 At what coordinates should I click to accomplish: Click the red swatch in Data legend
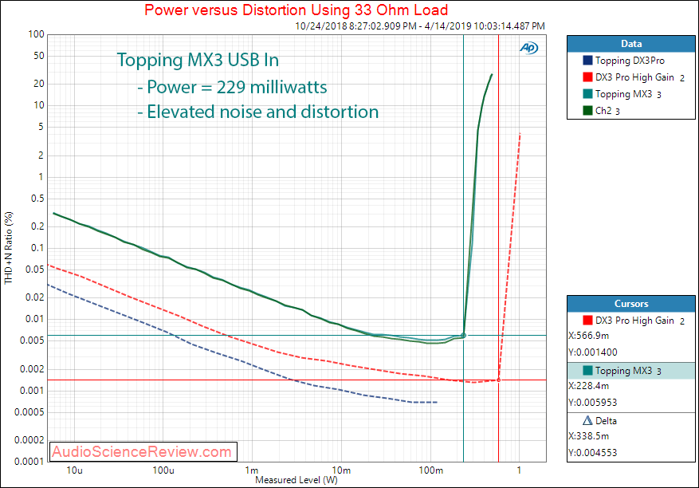pyautogui.click(x=587, y=77)
